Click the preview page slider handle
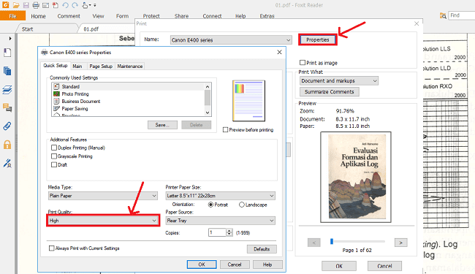 pos(332,241)
